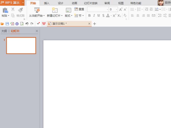This screenshot has width=171, height=128.
Task: Click the cut scissors icon
Action: [13, 9]
